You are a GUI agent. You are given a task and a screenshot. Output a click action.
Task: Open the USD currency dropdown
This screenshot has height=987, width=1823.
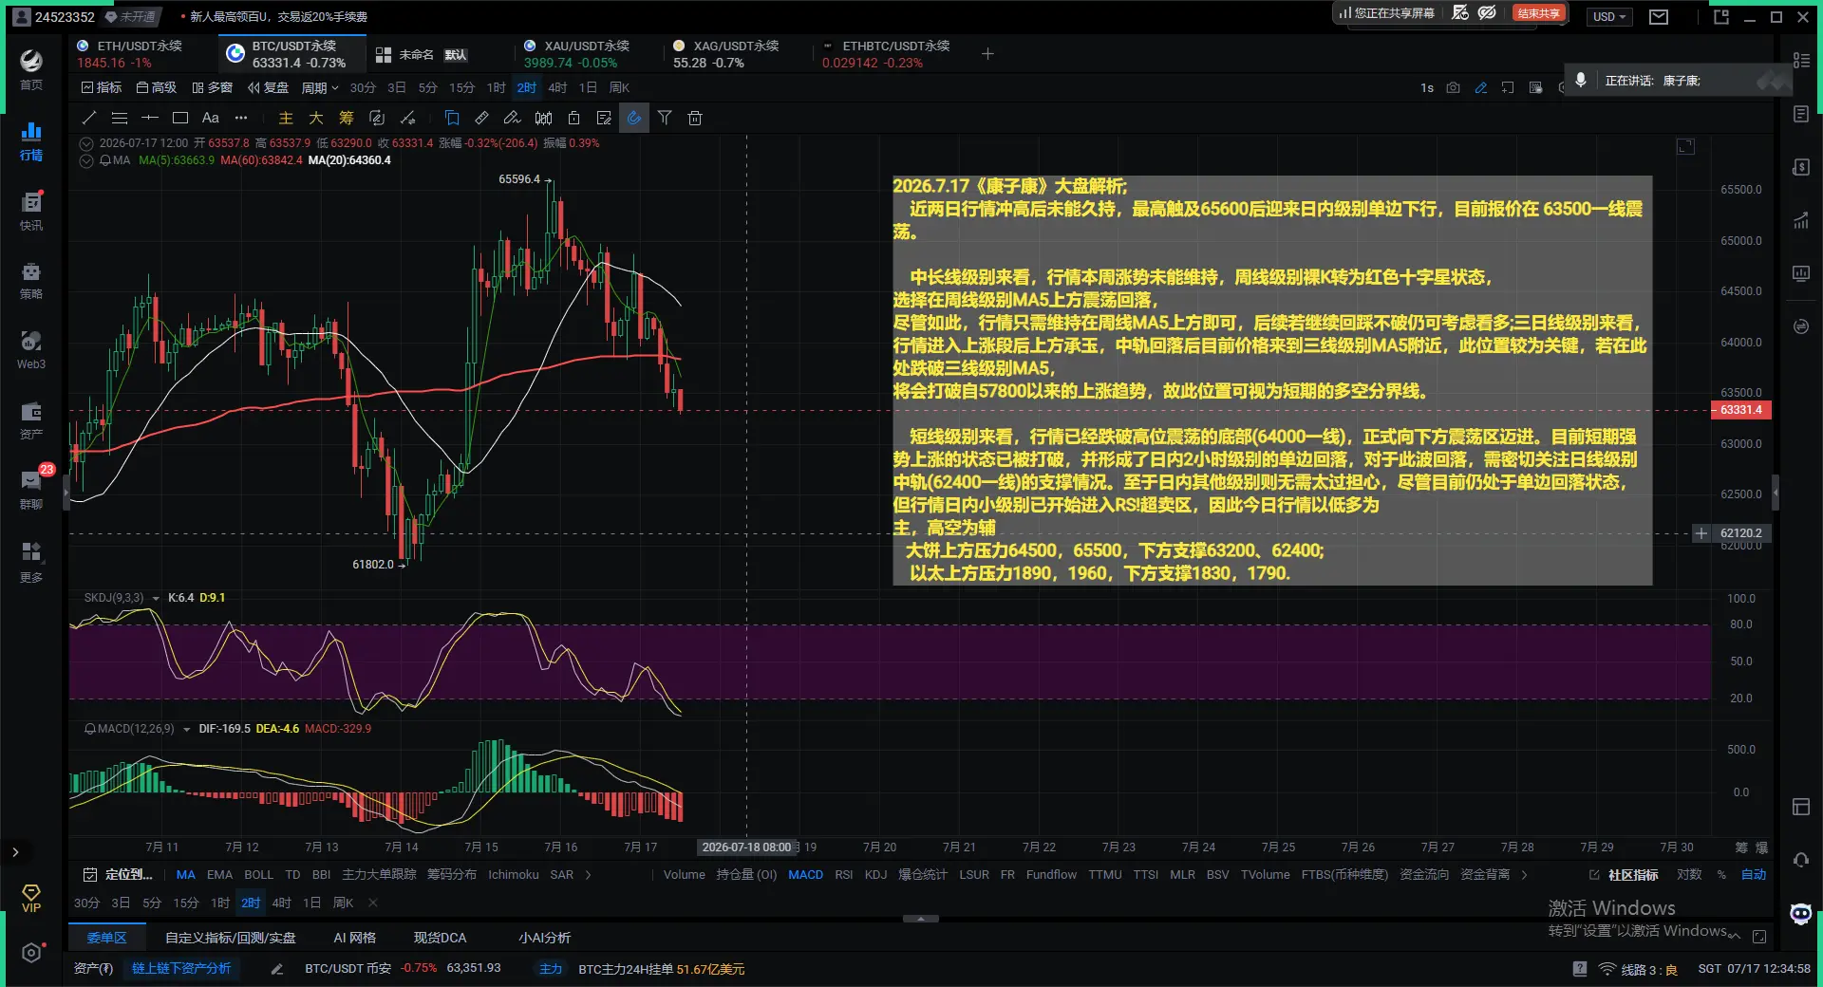tap(1609, 16)
